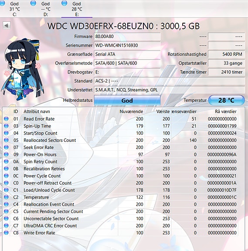
Task: Click the blue status orb for drive E:
Action: coord(64,3)
